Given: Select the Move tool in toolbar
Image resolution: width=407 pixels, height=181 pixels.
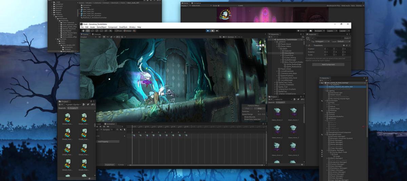Looking at the screenshot, I should 87,31.
